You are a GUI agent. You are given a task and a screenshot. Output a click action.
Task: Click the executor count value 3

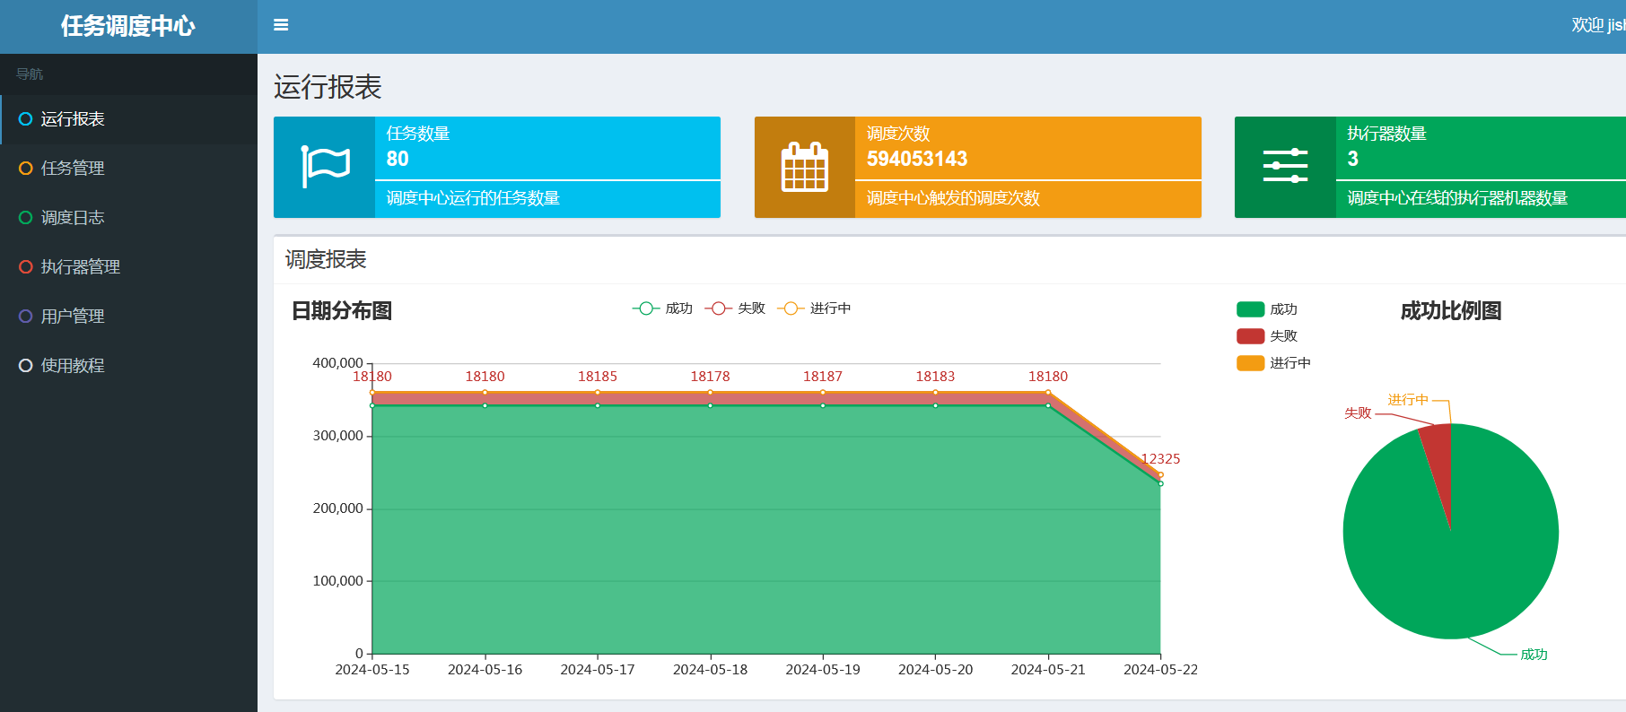point(1353,159)
